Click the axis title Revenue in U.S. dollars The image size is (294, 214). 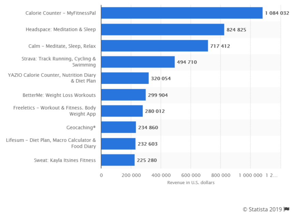pos(191,183)
